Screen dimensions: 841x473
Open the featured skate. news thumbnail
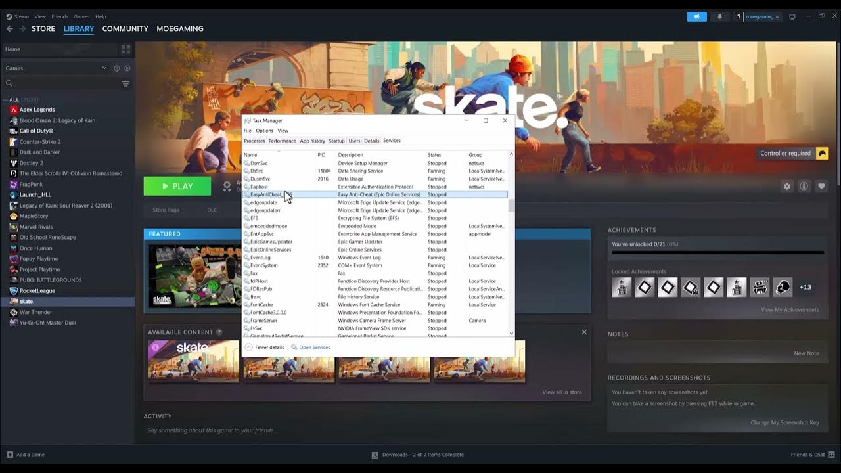pyautogui.click(x=194, y=275)
